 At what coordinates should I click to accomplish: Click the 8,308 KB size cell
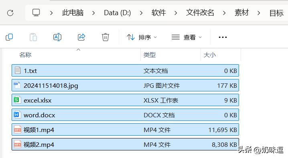(x=224, y=145)
